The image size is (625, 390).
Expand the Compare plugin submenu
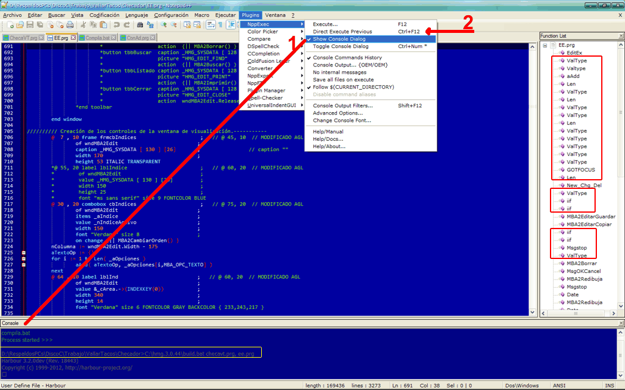272,39
